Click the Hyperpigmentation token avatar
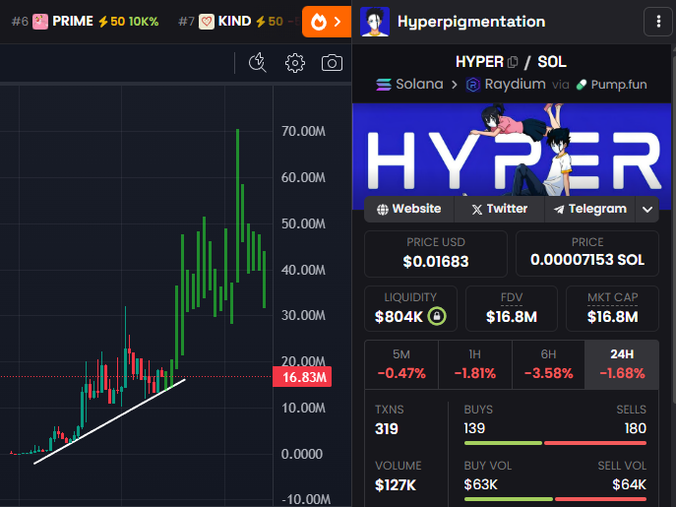The height and width of the screenshot is (507, 676). (x=375, y=22)
